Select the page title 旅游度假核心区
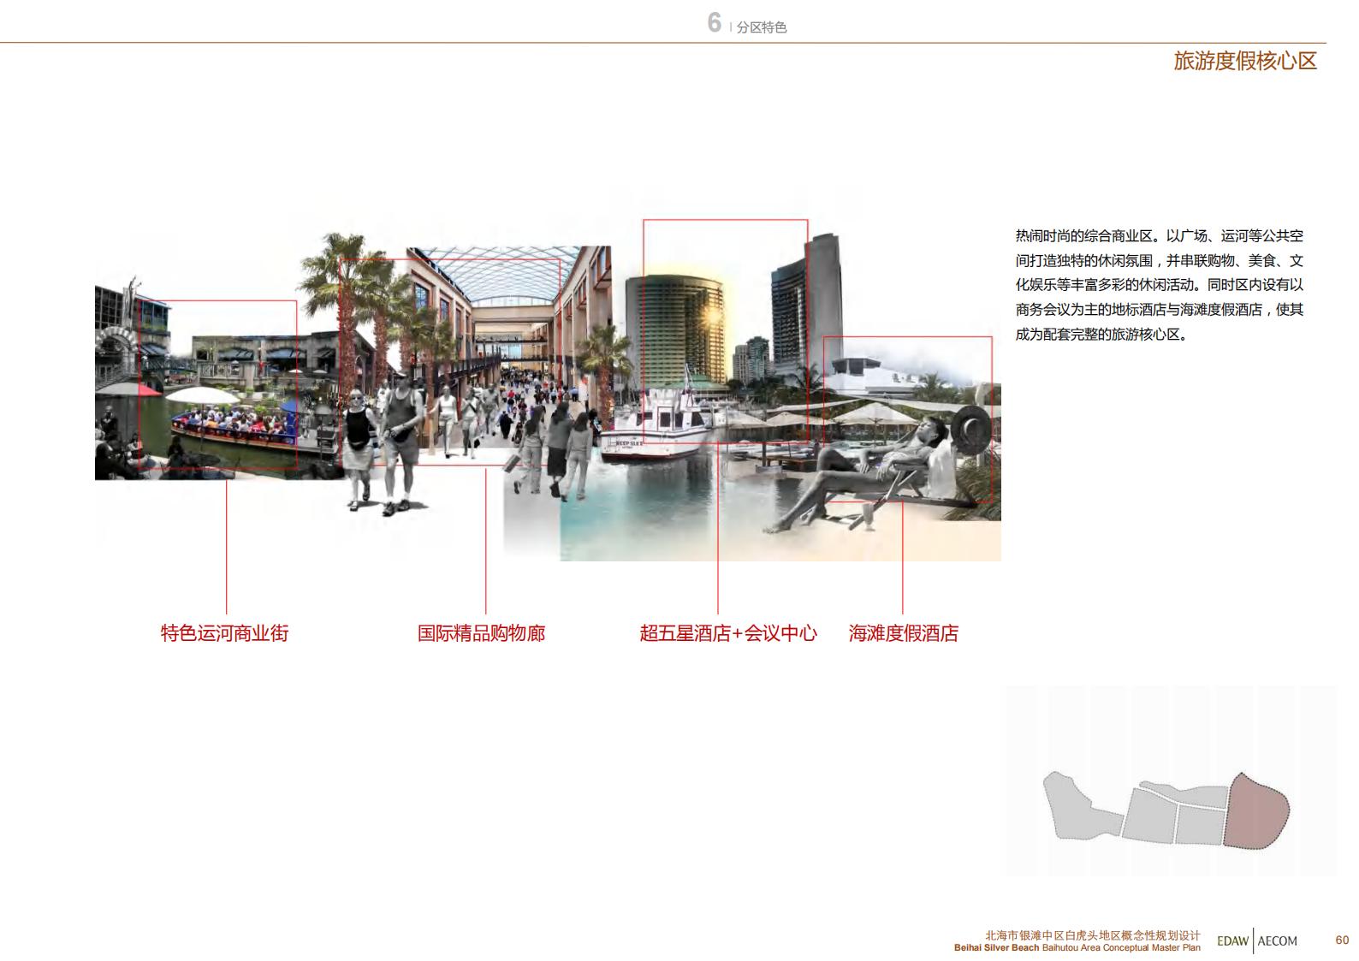The height and width of the screenshot is (961, 1359). (1245, 61)
